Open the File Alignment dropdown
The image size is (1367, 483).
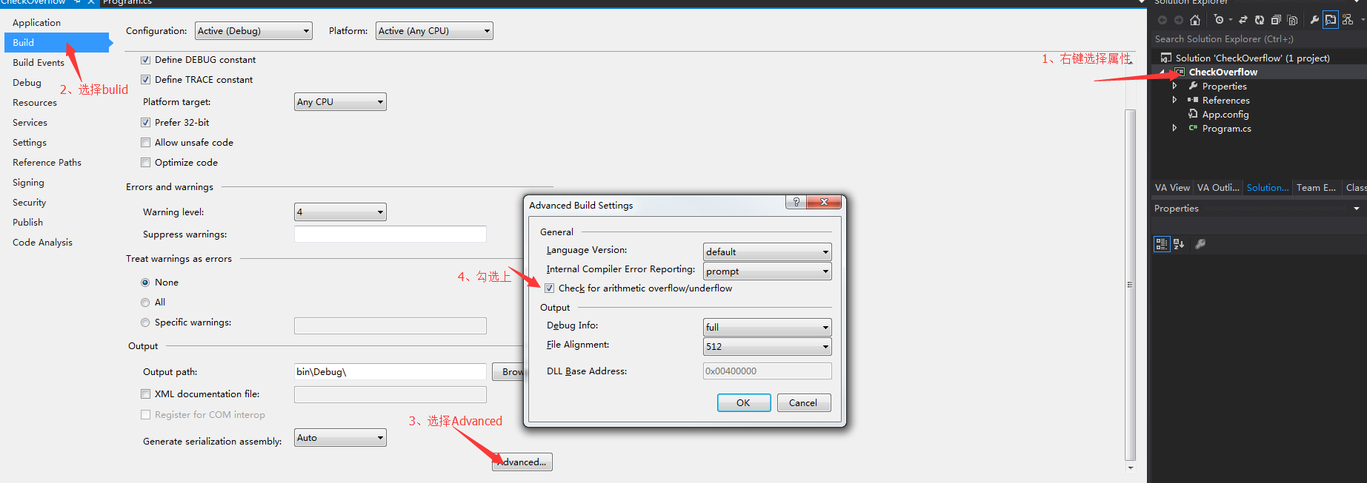coord(767,347)
